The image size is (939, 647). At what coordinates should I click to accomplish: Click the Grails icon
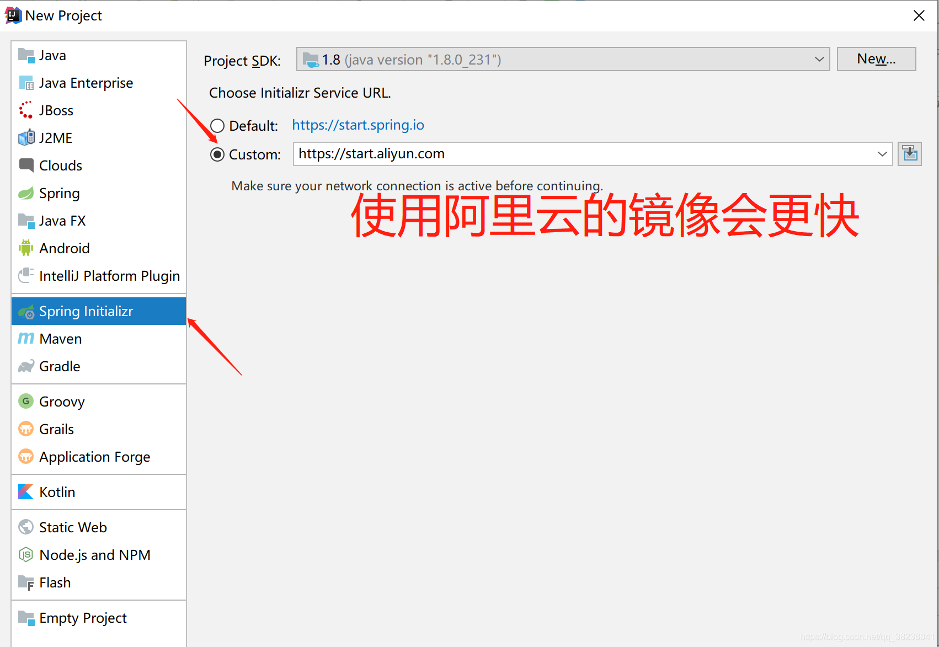click(x=26, y=429)
